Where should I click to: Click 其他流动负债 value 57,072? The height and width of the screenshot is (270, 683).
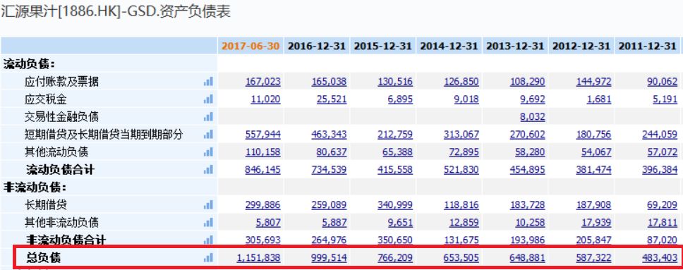coord(663,152)
